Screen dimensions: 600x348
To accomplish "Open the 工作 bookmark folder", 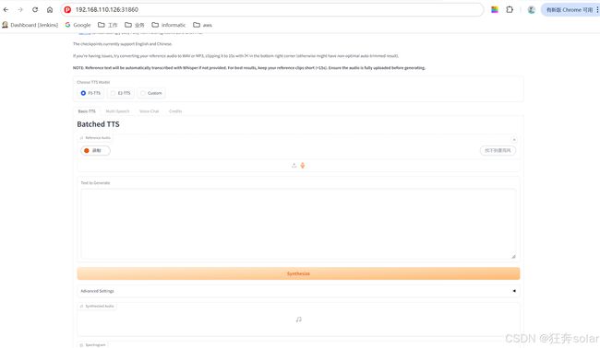I will point(107,25).
